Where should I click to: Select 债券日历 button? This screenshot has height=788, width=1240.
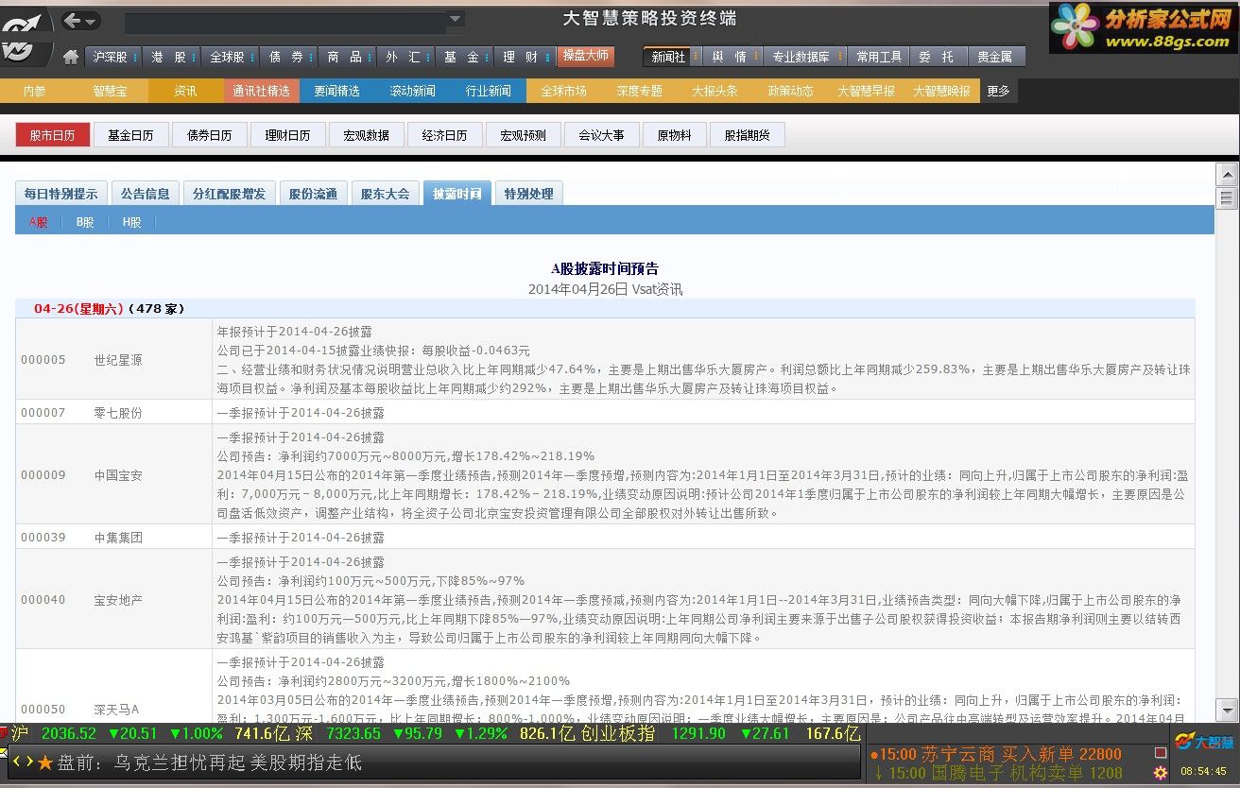click(209, 135)
